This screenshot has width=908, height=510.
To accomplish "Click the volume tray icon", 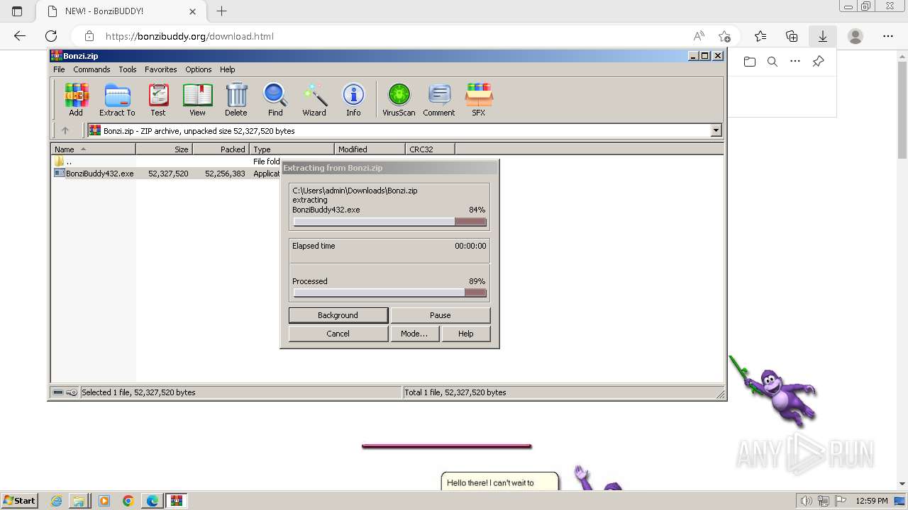I will click(807, 501).
